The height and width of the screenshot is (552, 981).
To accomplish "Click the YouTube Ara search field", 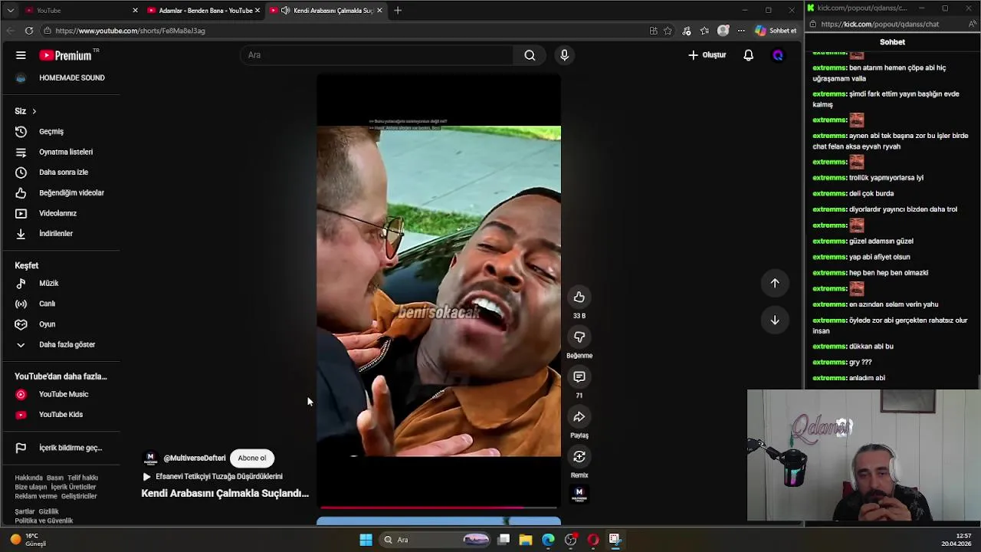I will click(x=377, y=55).
